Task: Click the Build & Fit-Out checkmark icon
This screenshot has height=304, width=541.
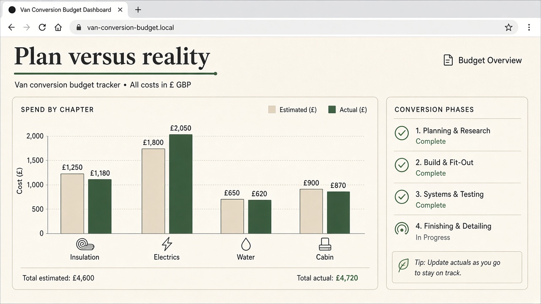Action: [x=402, y=165]
